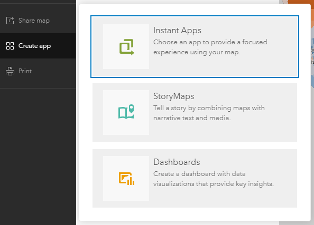
Task: Open the Create app menu entry
Action: click(x=38, y=46)
